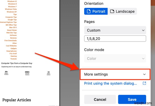Click the Youtube link

click(x=13, y=59)
